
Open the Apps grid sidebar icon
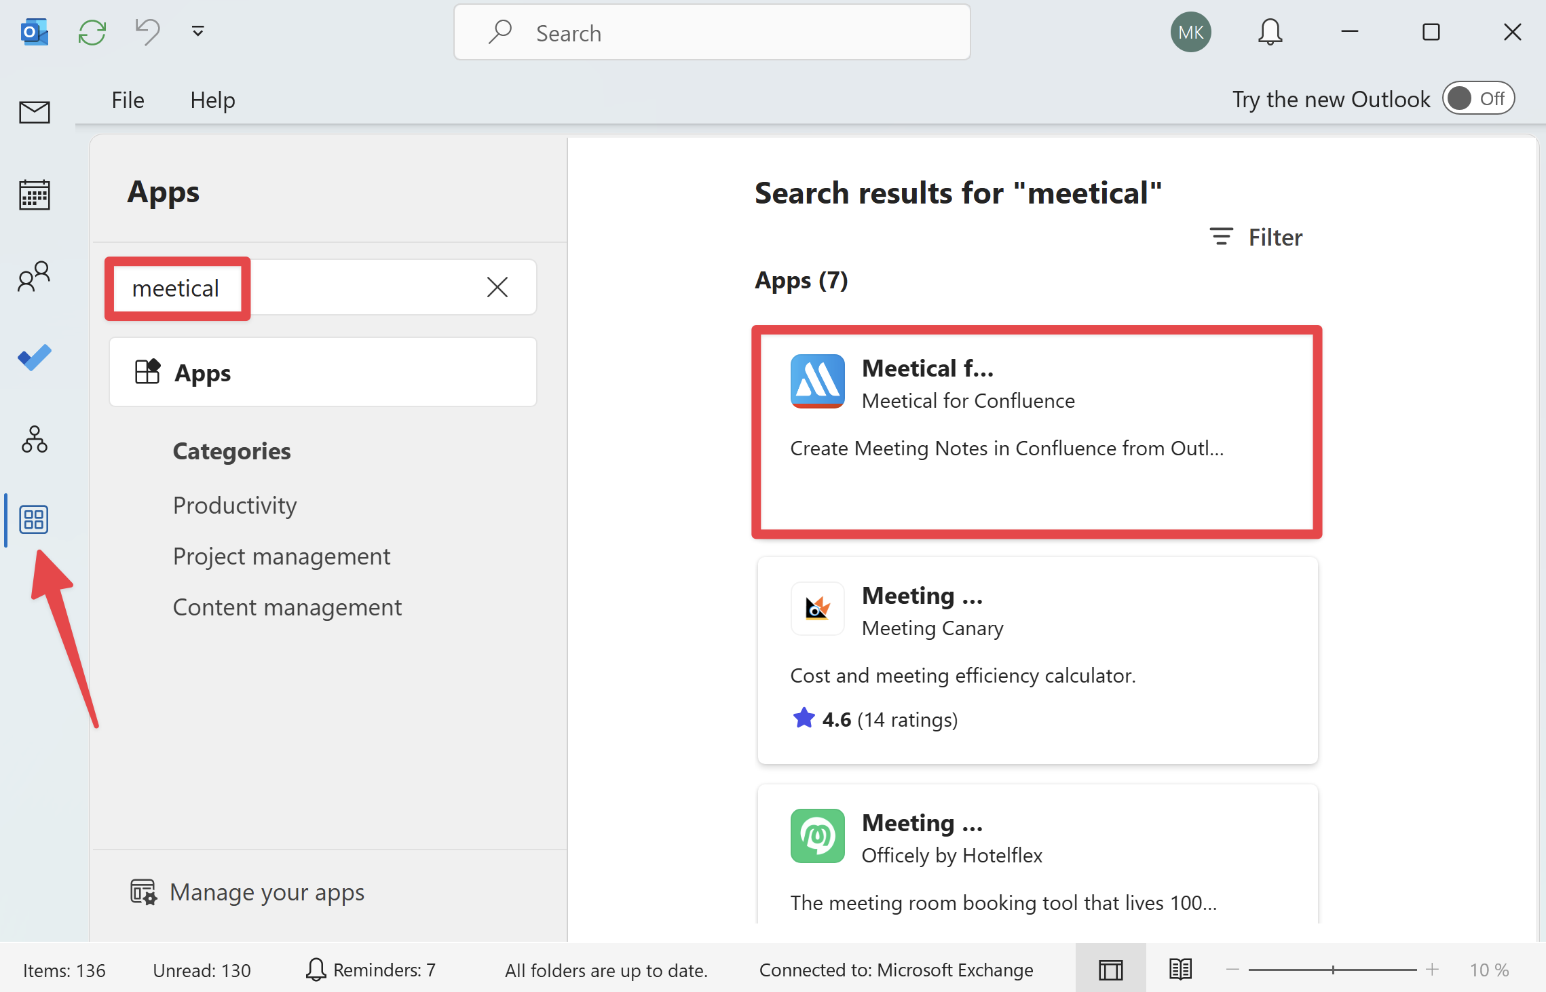point(34,520)
